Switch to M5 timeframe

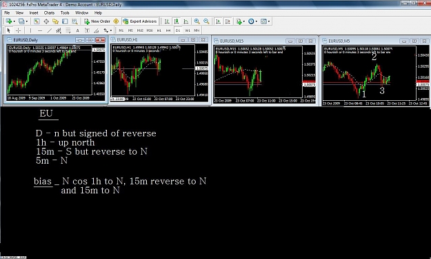130,30
